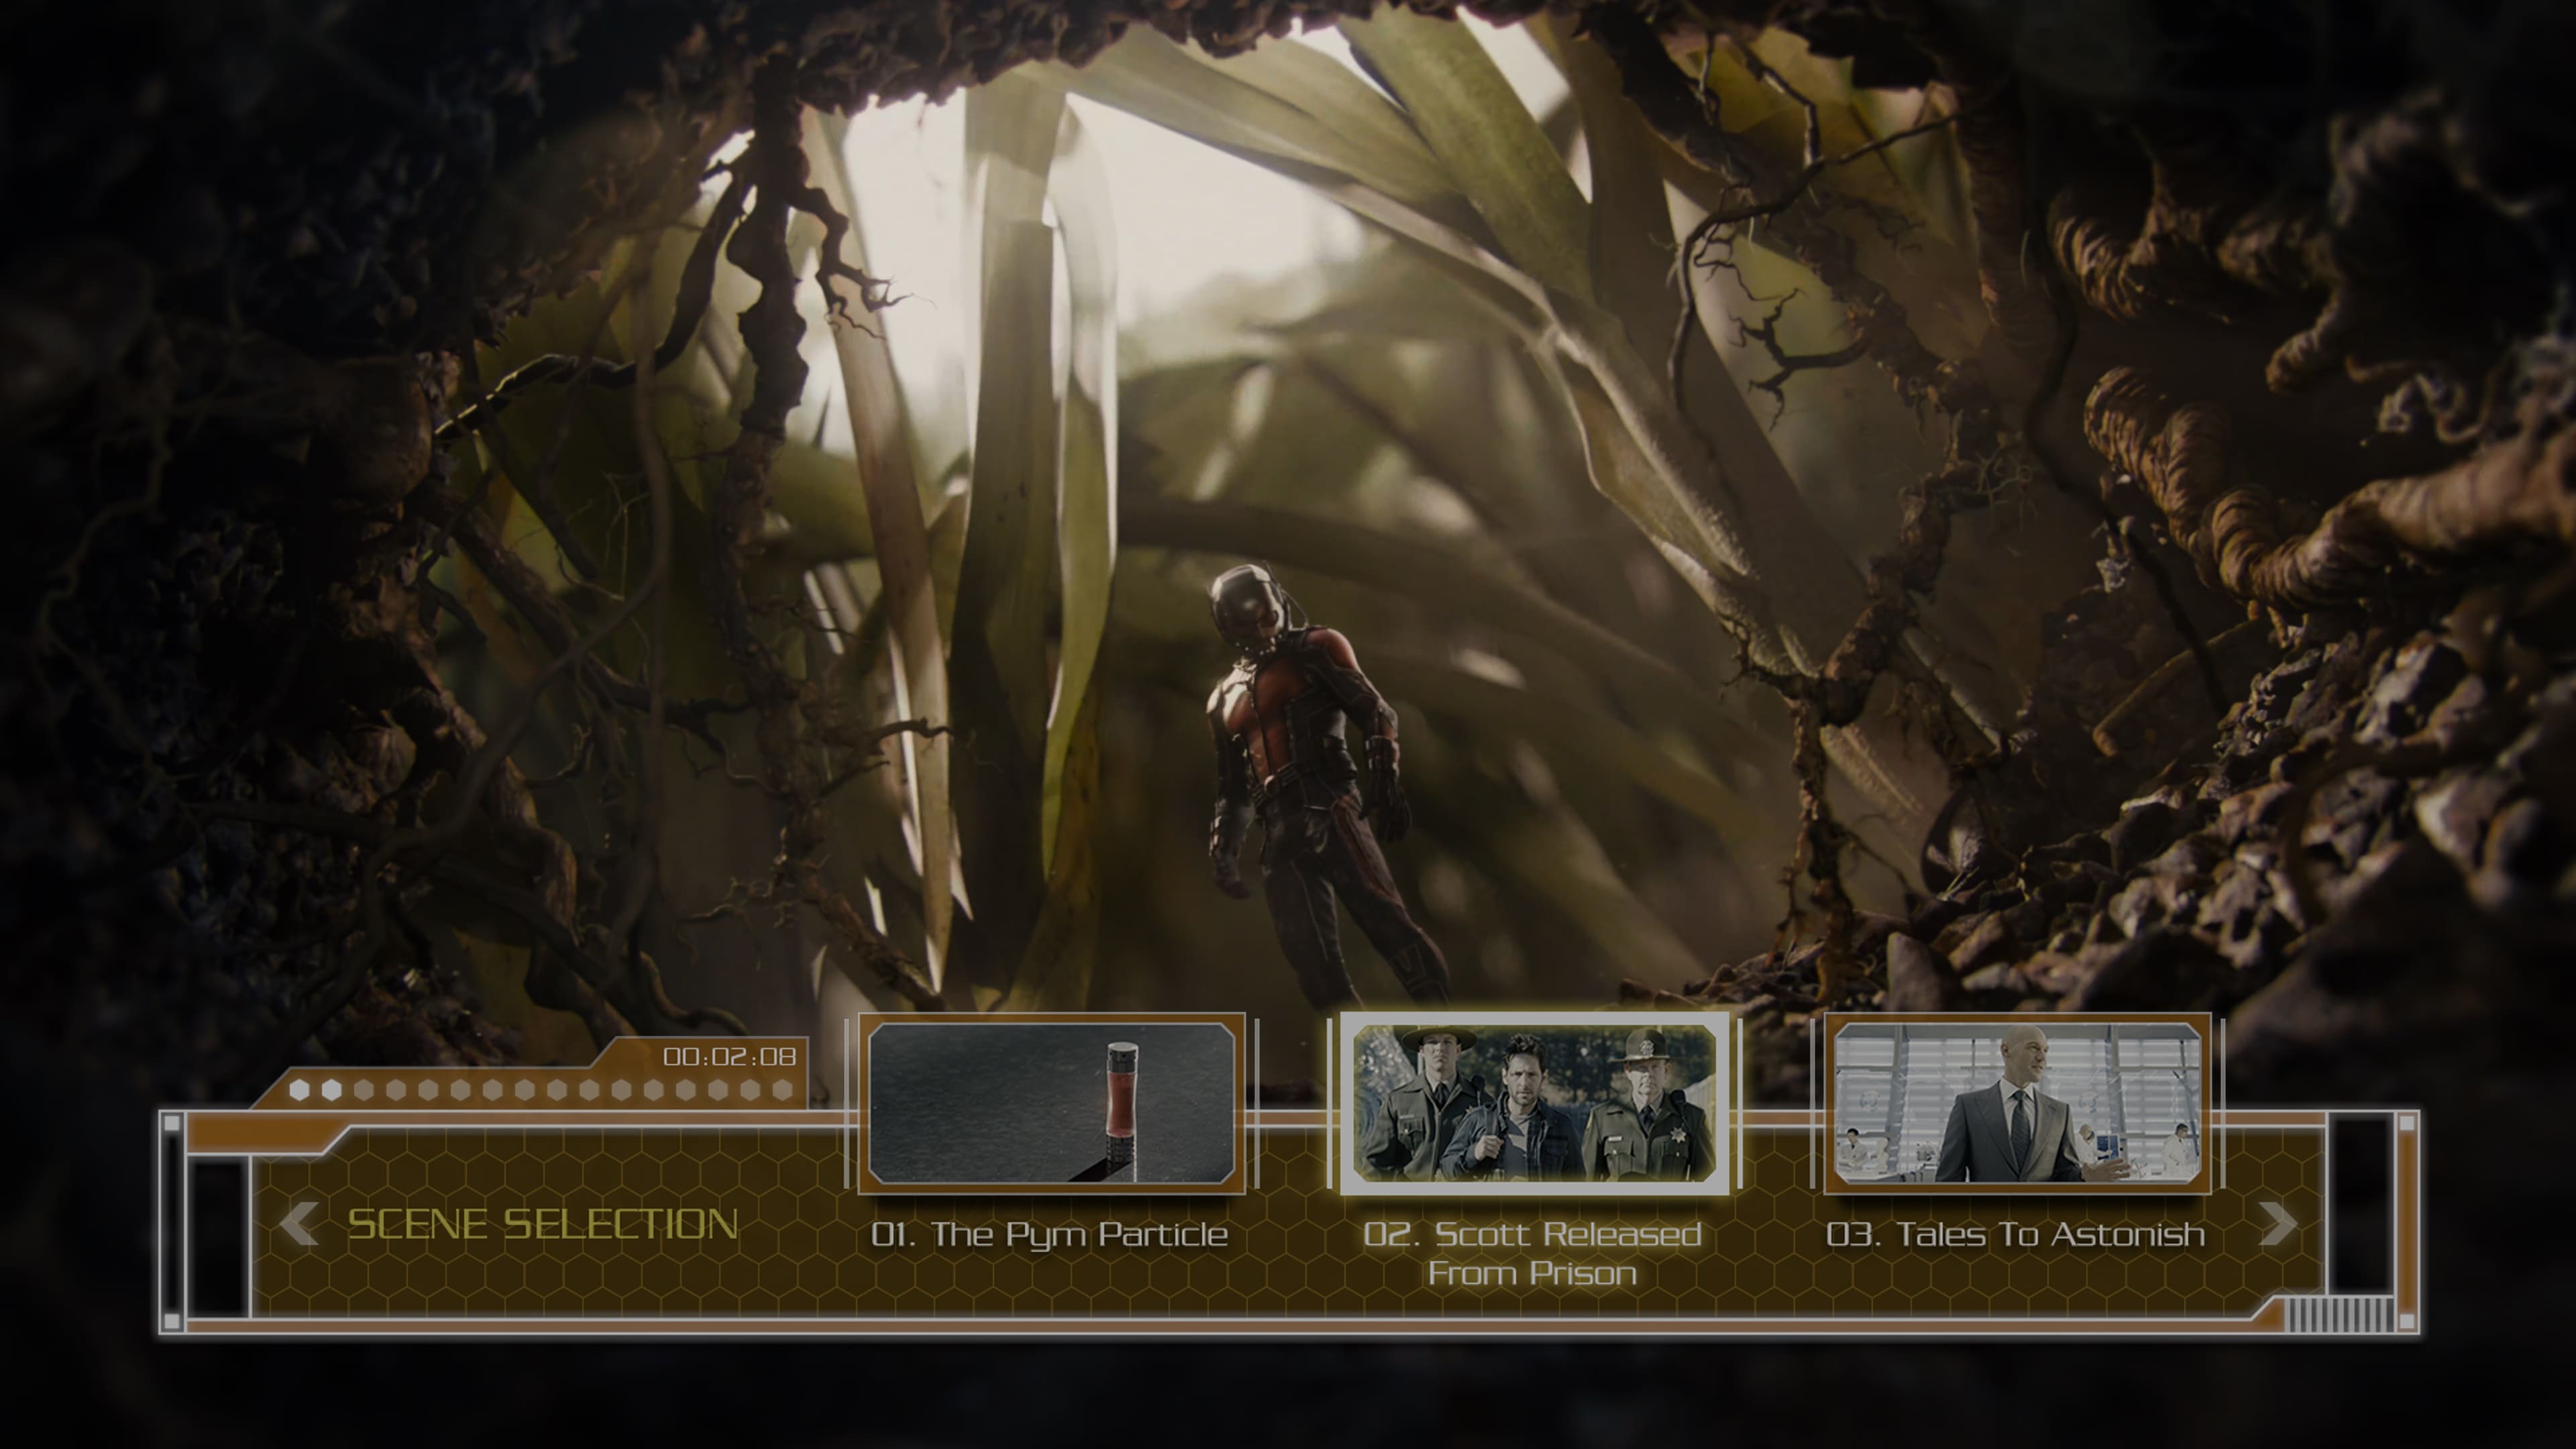The width and height of the screenshot is (2576, 1449).
Task: Select the SCENE SELECTION menu label
Action: [x=543, y=1225]
